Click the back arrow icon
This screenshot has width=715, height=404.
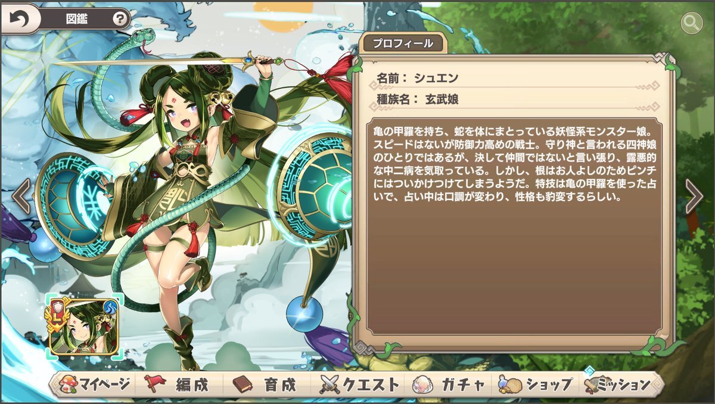18,20
